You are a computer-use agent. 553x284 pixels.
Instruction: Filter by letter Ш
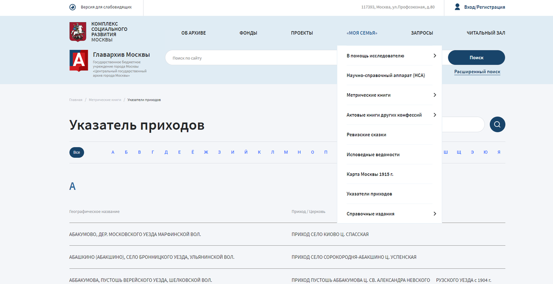coord(446,152)
